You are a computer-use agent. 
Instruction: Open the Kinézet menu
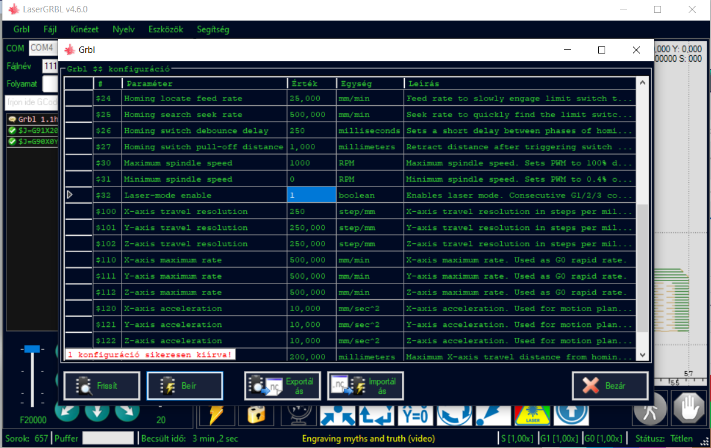85,29
